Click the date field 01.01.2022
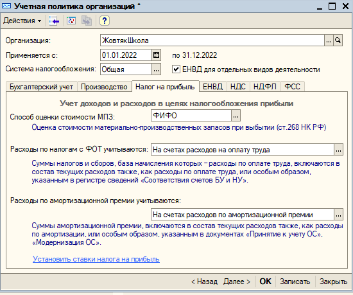 [x=126, y=55]
